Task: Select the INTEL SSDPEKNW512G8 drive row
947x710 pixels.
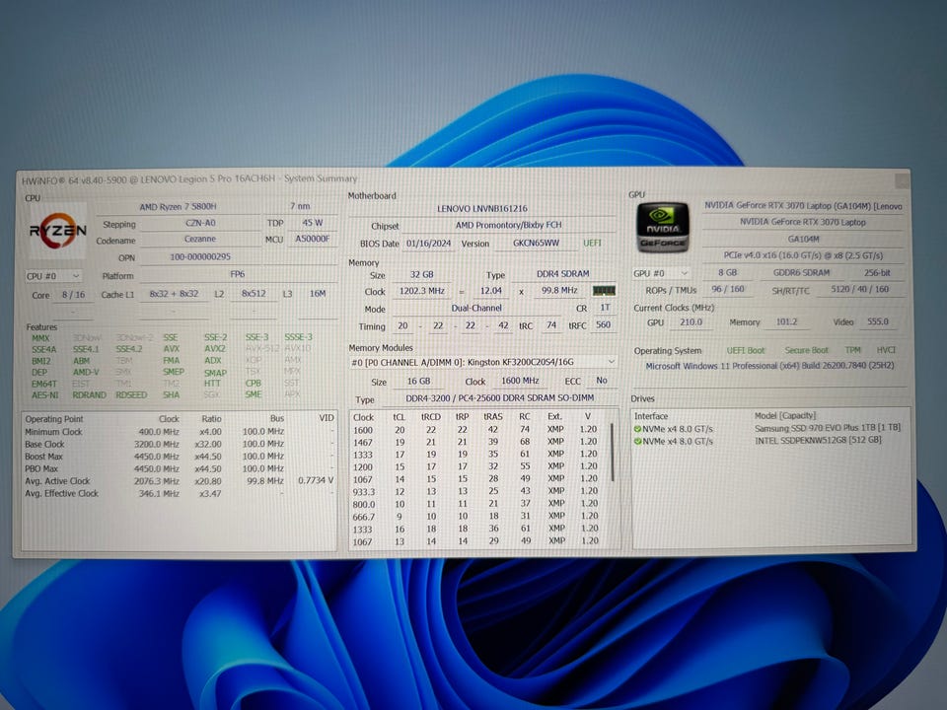Action: tap(767, 441)
